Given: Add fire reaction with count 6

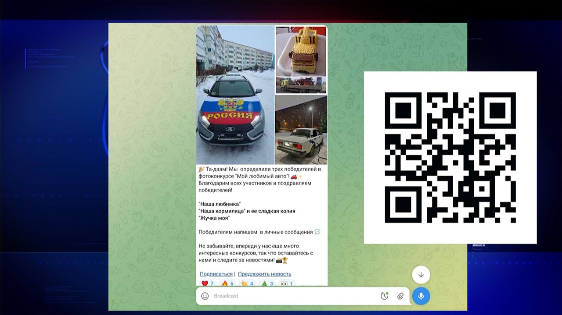Looking at the screenshot, I should (x=227, y=283).
